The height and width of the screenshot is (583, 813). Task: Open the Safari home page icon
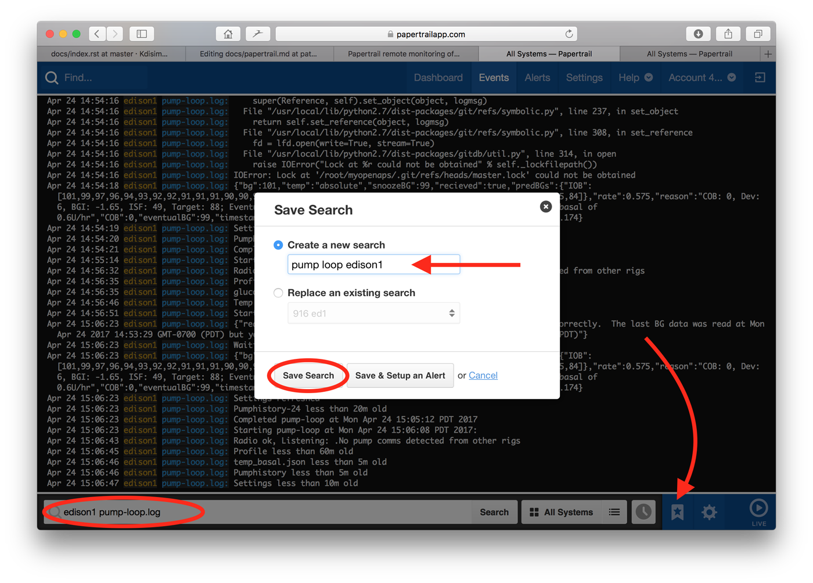[x=228, y=34]
